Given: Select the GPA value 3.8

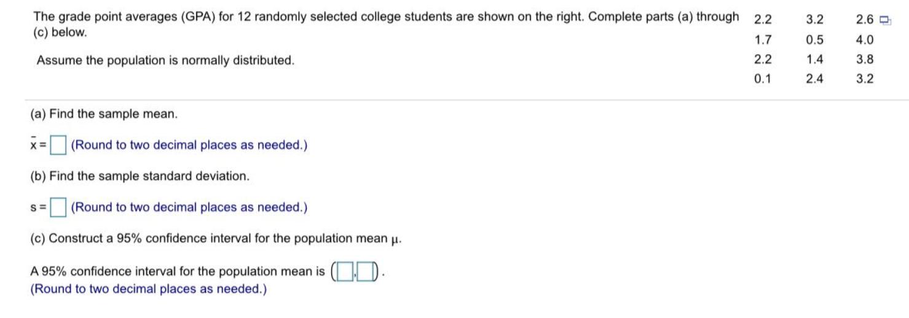Looking at the screenshot, I should tap(864, 60).
